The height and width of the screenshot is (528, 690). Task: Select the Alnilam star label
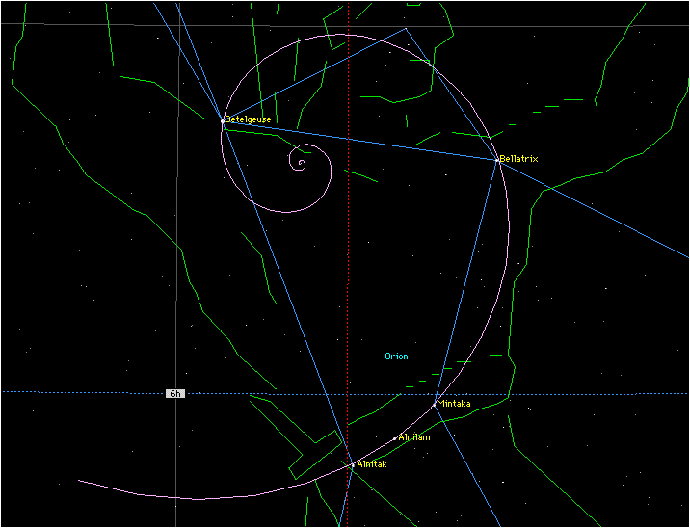pos(414,437)
